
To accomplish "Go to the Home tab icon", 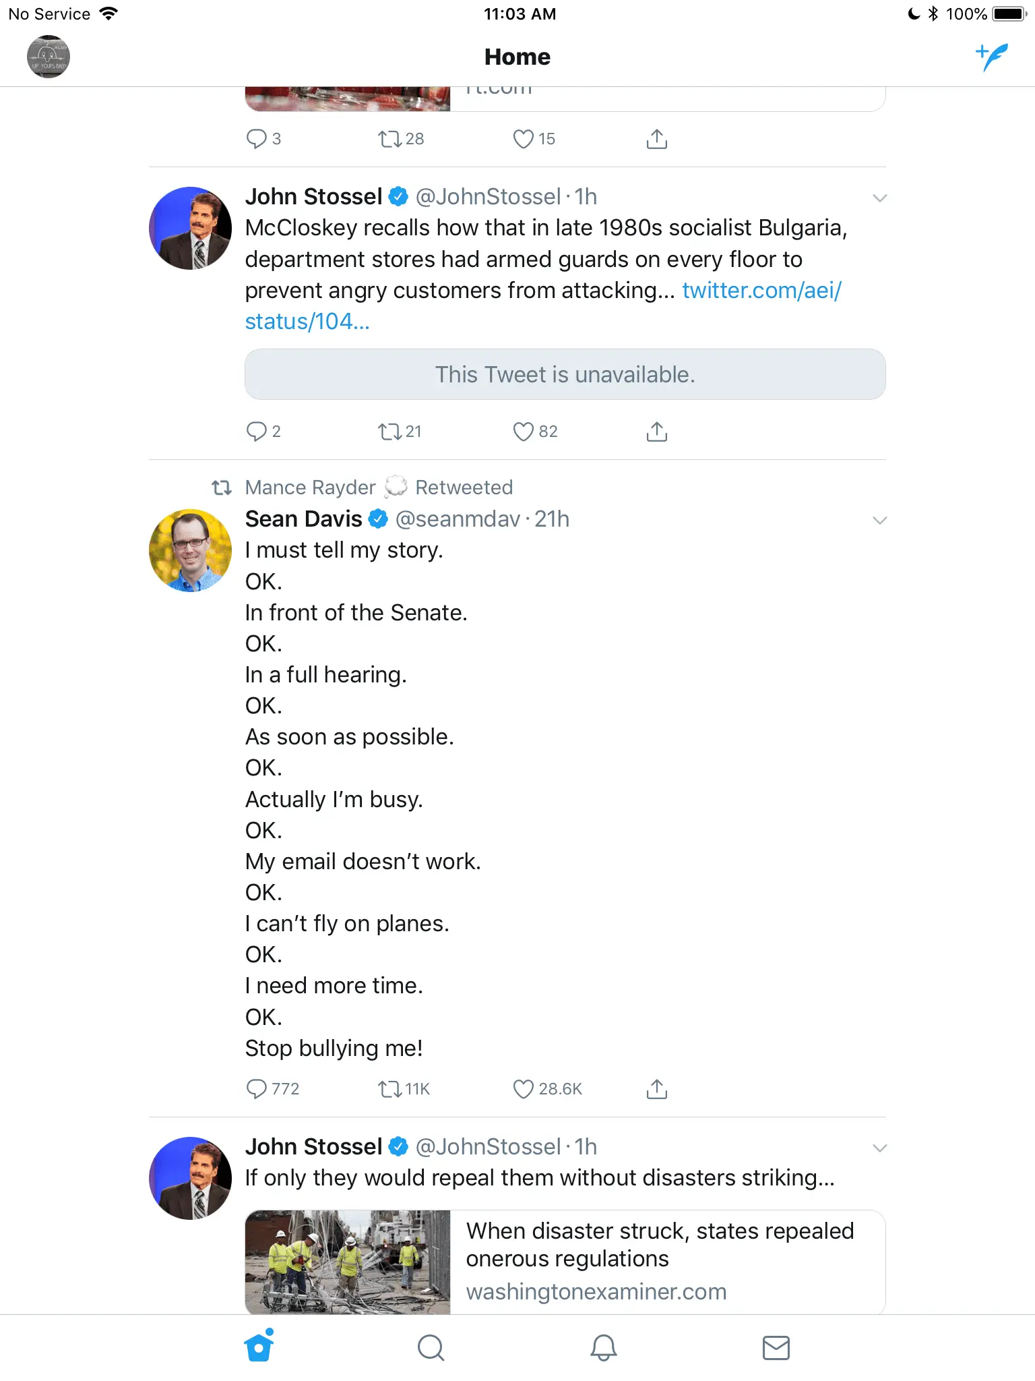I will [x=259, y=1348].
